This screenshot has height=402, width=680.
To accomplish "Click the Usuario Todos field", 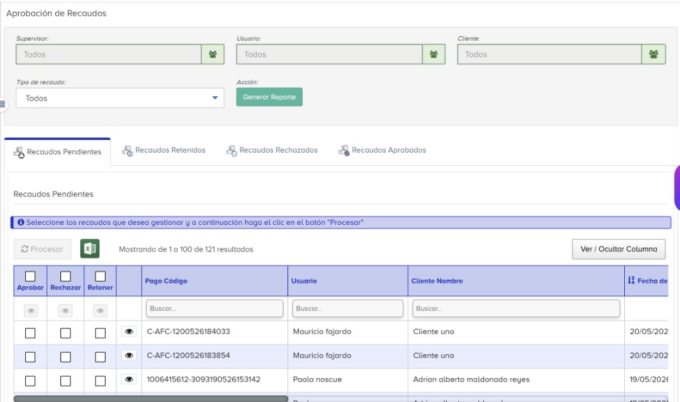I will [x=329, y=54].
